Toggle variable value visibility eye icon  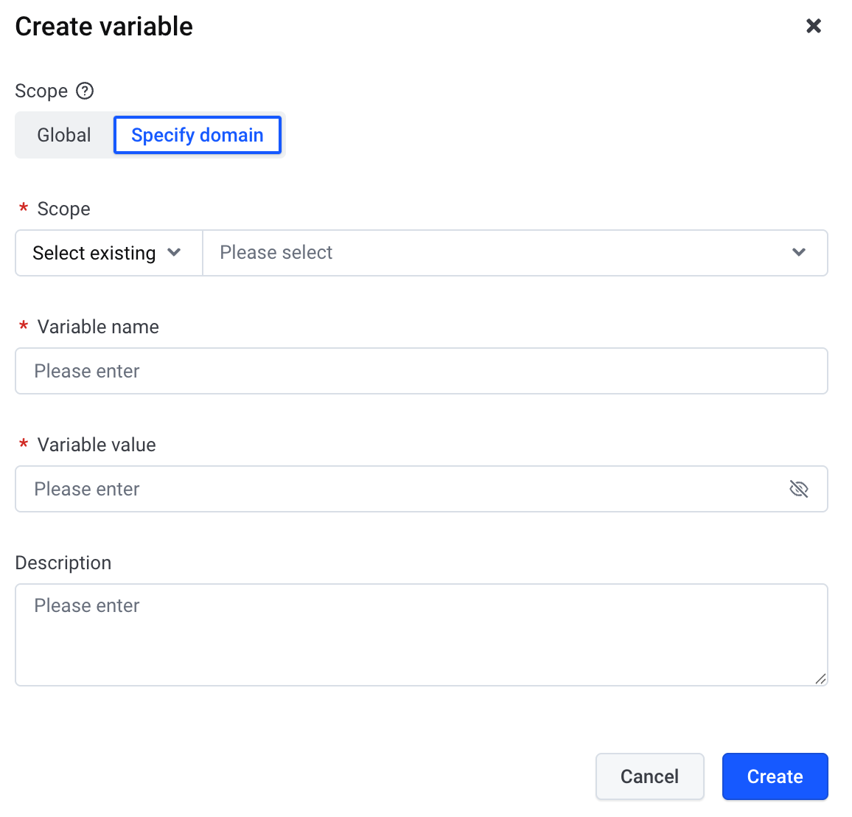pos(799,489)
